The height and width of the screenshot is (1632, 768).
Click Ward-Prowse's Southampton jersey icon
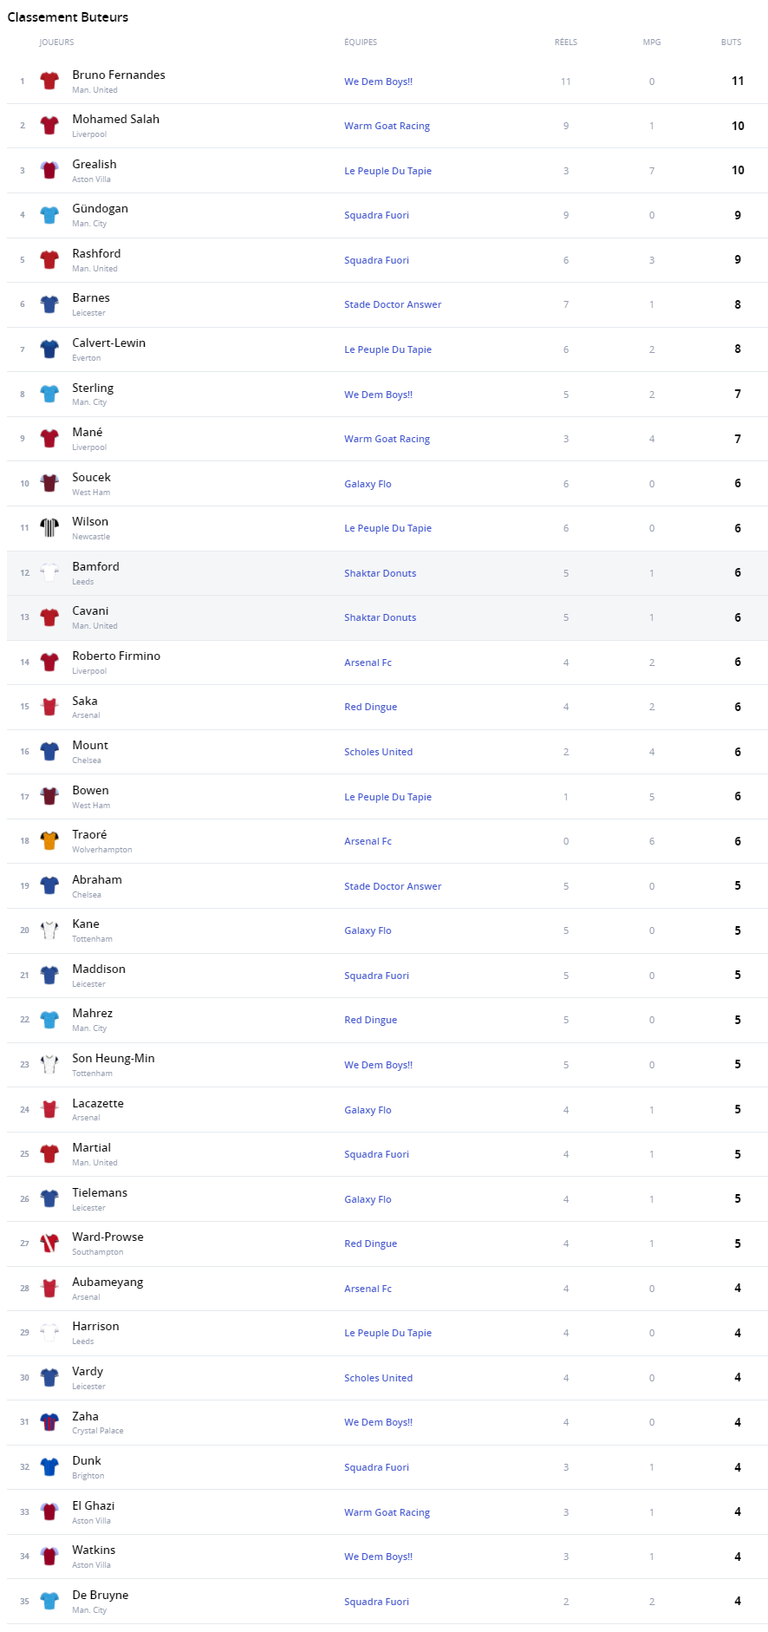pos(49,1244)
